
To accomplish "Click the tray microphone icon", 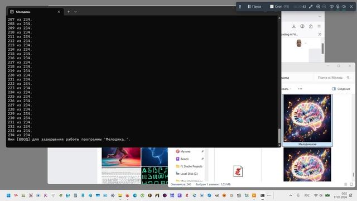I will click(298, 195).
